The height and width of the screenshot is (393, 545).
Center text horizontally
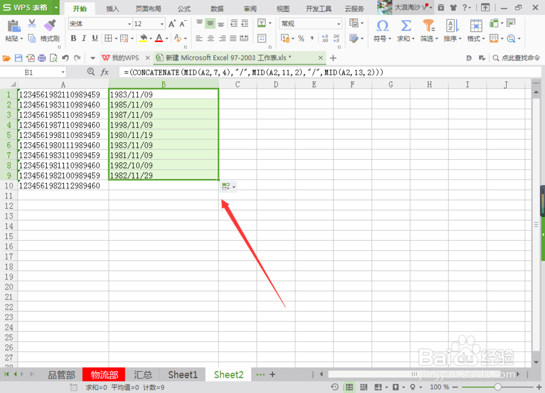click(210, 38)
